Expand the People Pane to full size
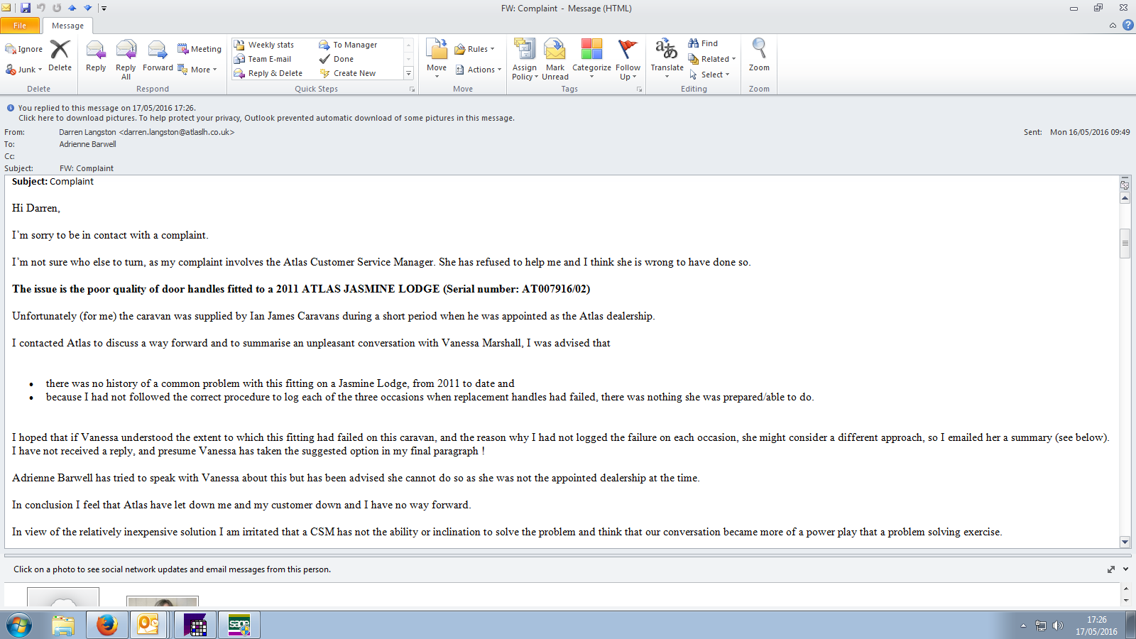Image resolution: width=1136 pixels, height=639 pixels. pos(1111,569)
